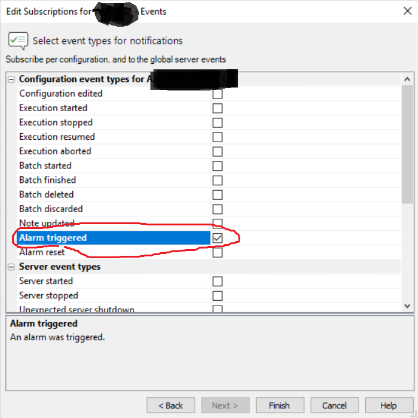Enable Server started notifications checkbox

(x=217, y=281)
